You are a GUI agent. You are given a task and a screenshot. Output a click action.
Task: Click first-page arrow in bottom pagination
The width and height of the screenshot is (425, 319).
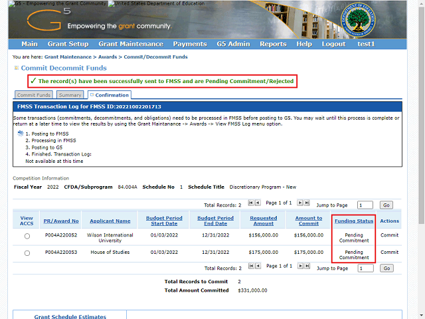(x=250, y=266)
